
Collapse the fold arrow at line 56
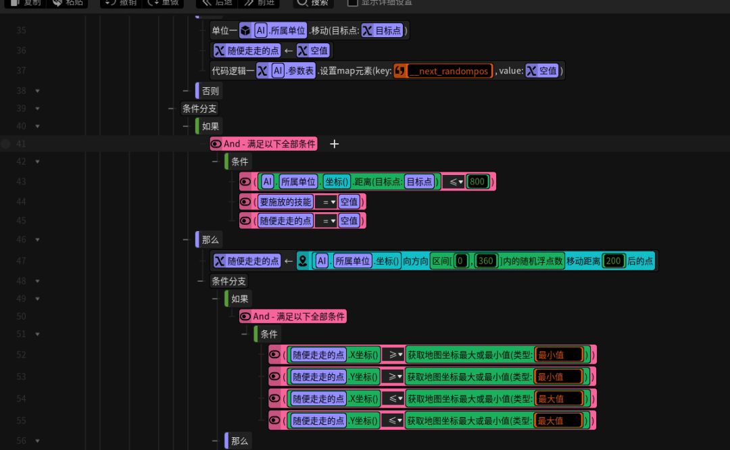coord(37,441)
